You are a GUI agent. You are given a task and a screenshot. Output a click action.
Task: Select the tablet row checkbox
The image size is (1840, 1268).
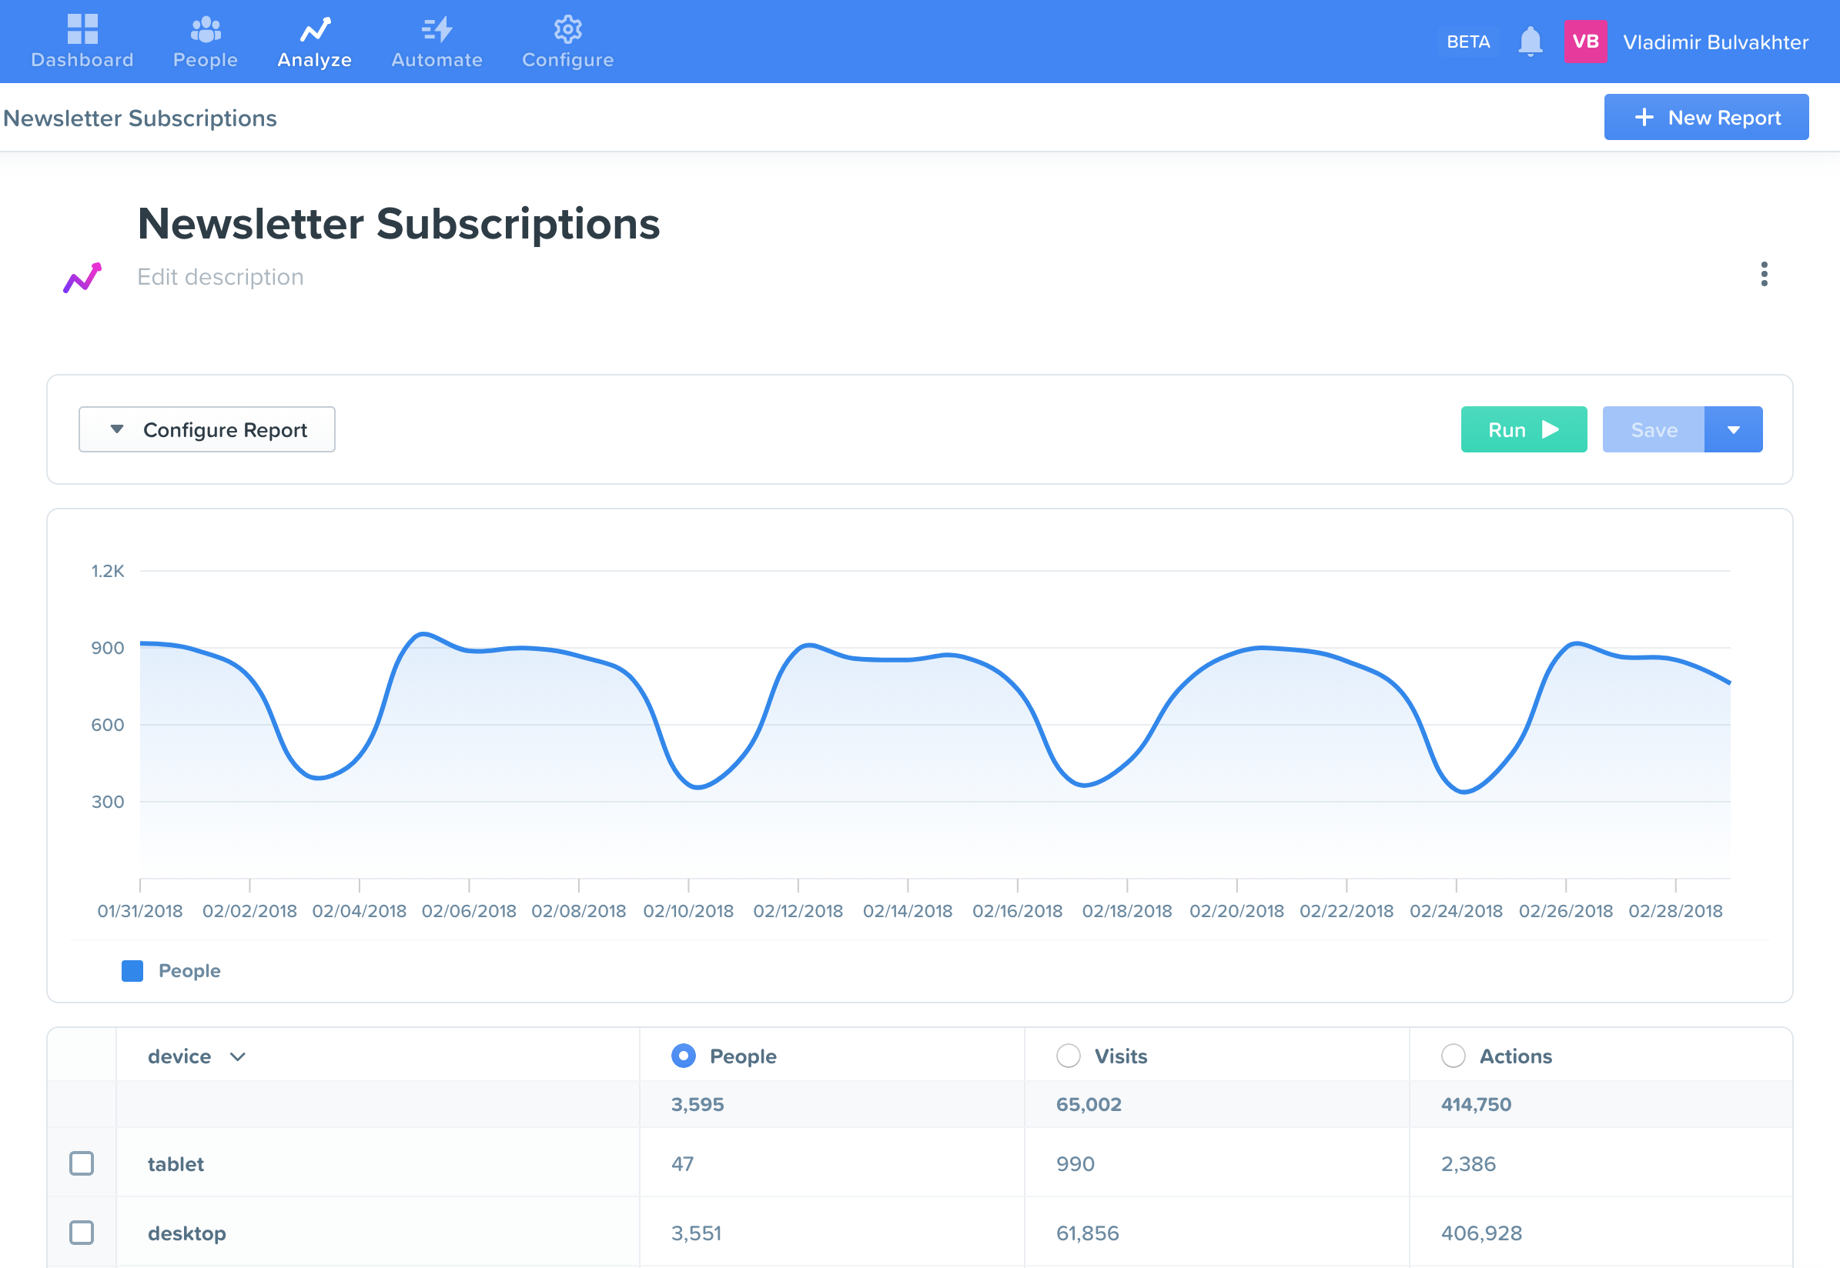82,1163
